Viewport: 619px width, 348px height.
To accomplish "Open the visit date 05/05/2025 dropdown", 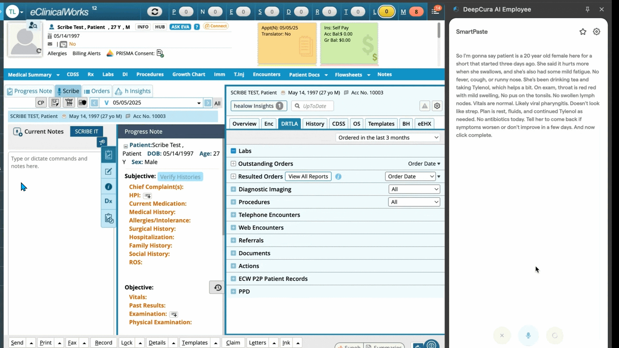I will (x=199, y=103).
